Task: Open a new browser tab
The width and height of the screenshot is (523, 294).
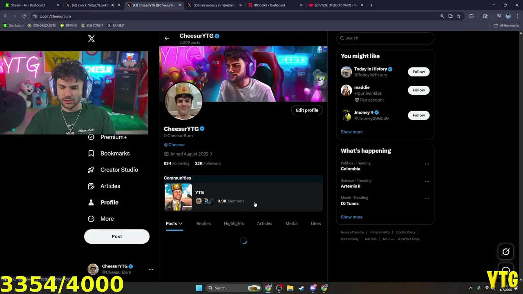Action: pos(371,5)
